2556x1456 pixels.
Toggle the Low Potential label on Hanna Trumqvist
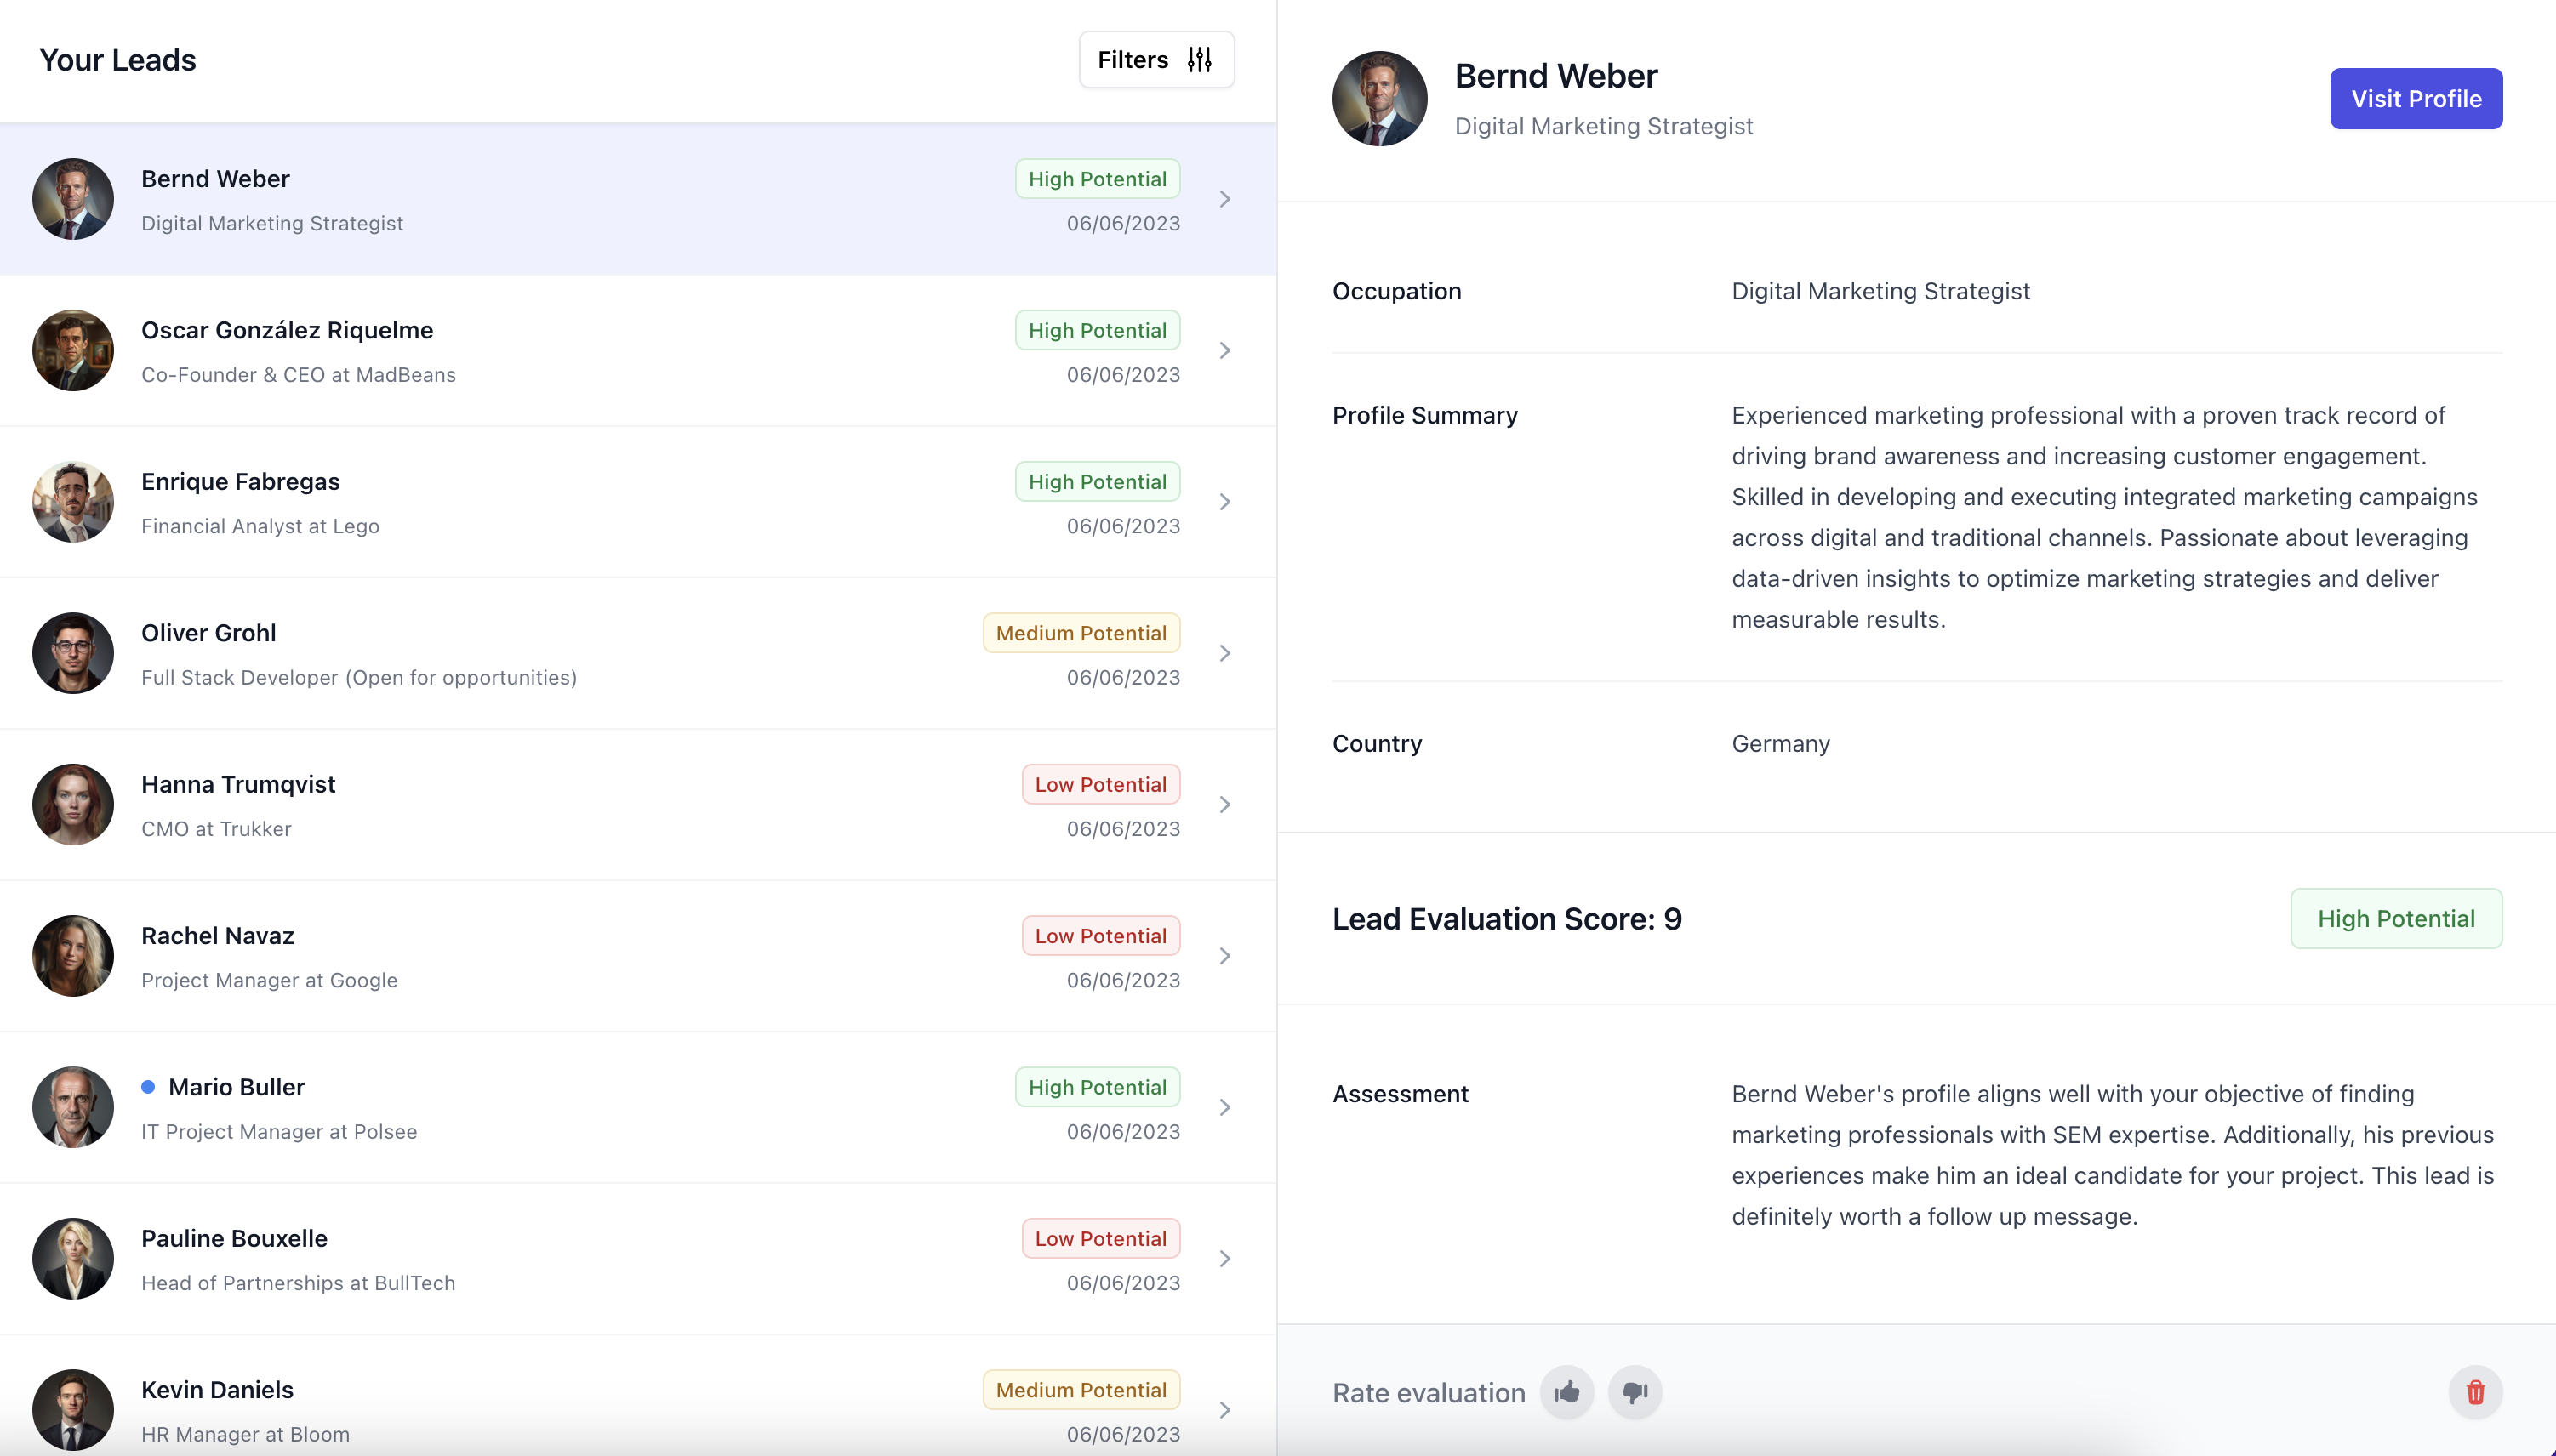click(x=1100, y=783)
